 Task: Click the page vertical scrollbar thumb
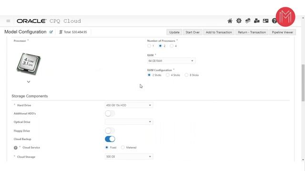(303, 83)
